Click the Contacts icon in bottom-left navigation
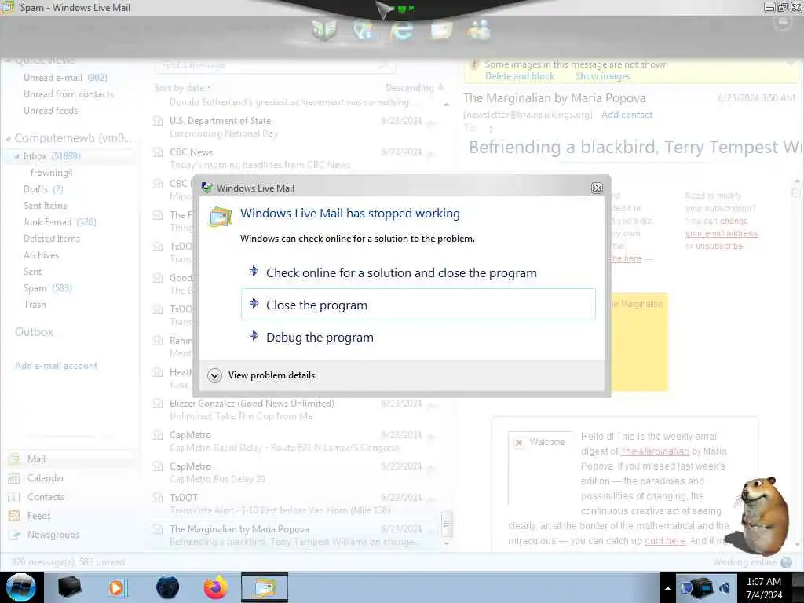 [x=14, y=497]
